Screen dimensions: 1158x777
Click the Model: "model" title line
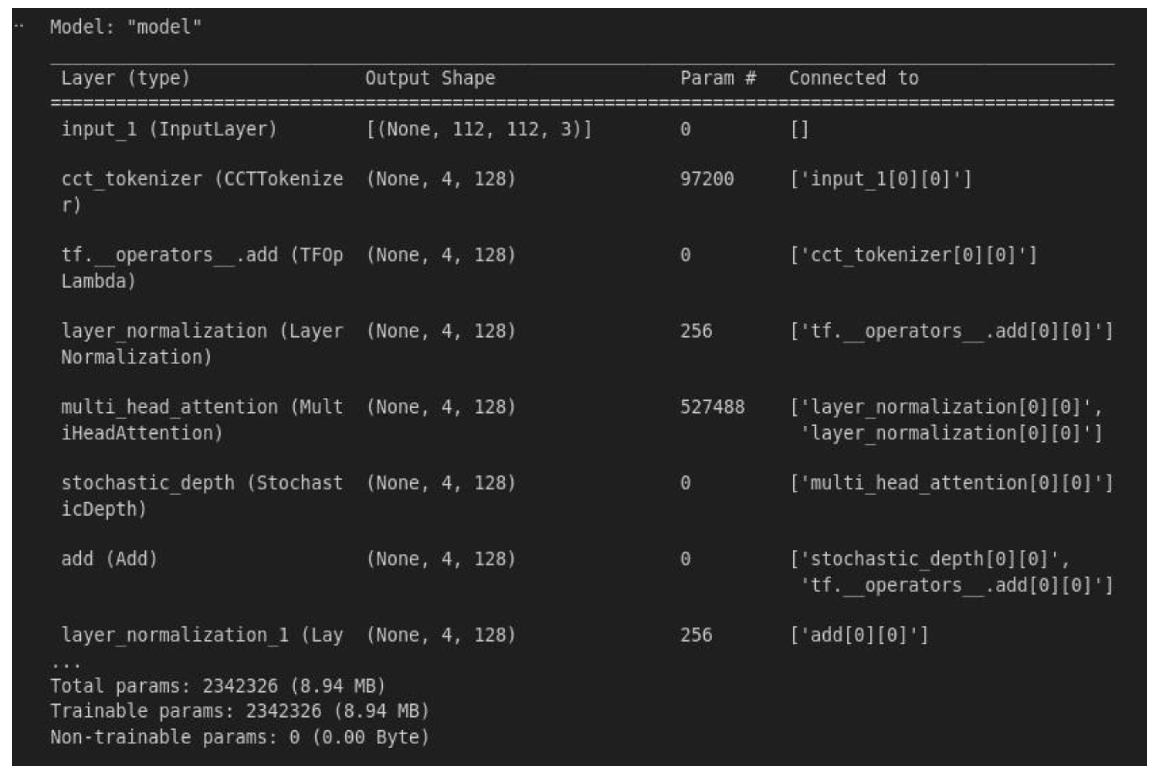coord(125,27)
